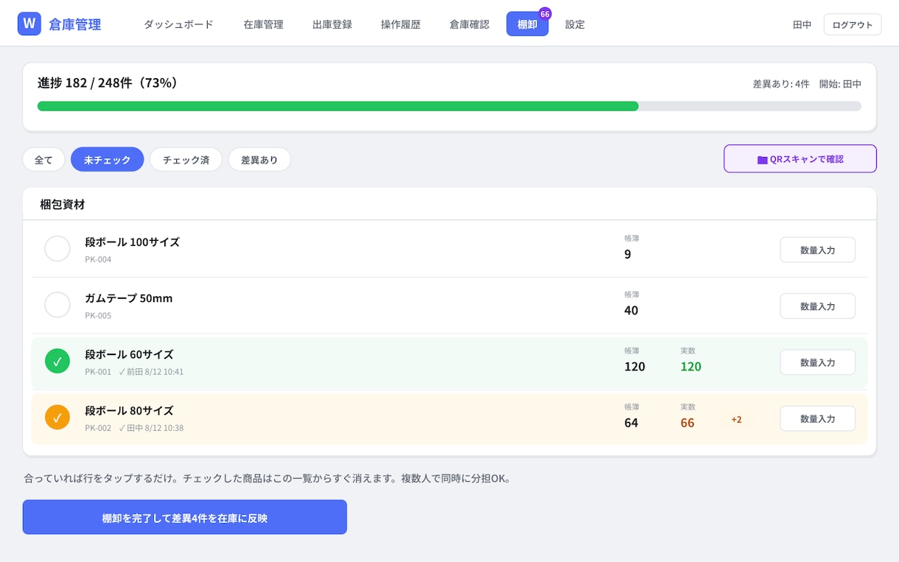Click the 66 badge on 棚卸 tab
The image size is (899, 562).
pyautogui.click(x=545, y=13)
